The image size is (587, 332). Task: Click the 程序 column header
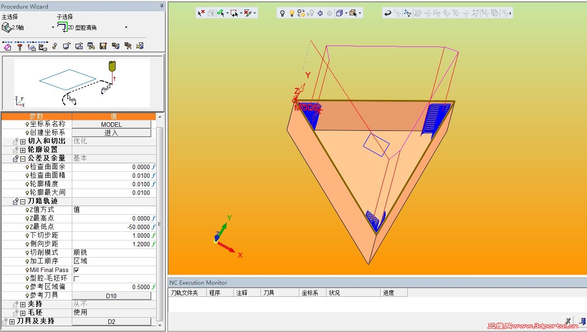click(220, 293)
